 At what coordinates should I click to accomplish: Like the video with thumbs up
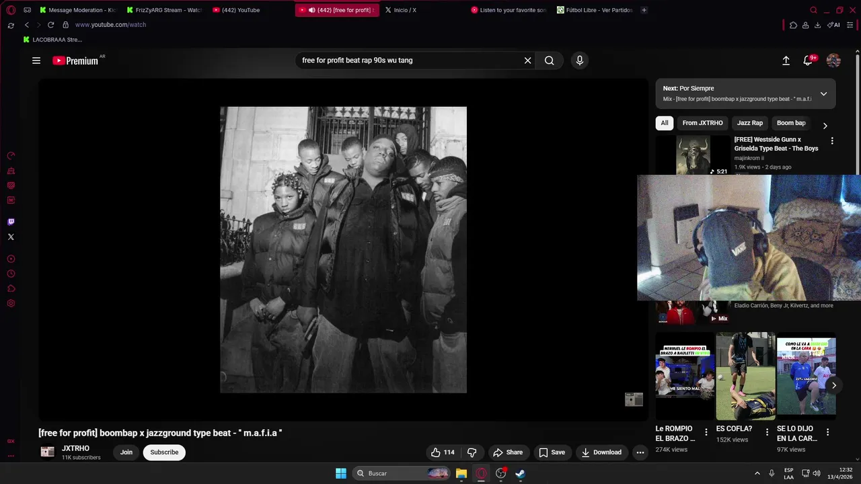[443, 452]
